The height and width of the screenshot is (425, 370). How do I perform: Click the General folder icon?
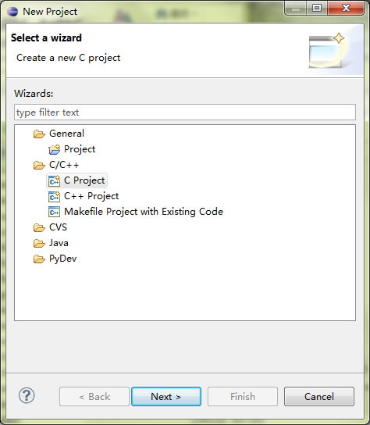pos(39,134)
